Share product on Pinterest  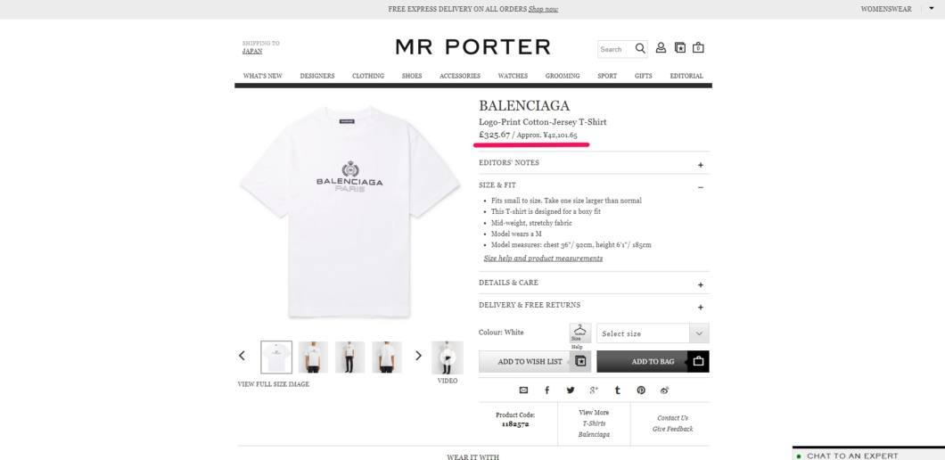pyautogui.click(x=641, y=390)
